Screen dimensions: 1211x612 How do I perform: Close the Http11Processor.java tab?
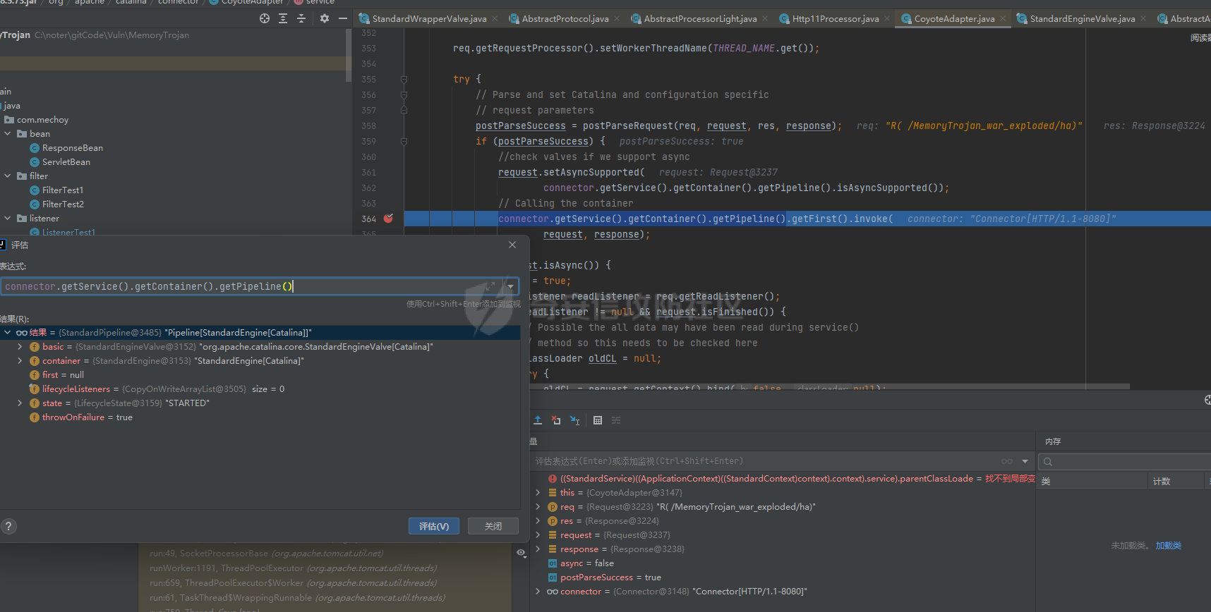coord(887,18)
